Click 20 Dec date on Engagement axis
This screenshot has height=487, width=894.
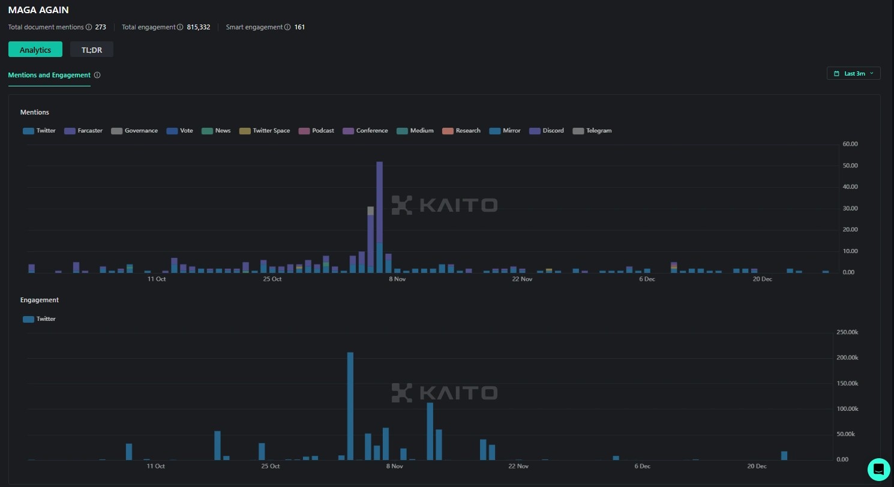click(x=757, y=466)
